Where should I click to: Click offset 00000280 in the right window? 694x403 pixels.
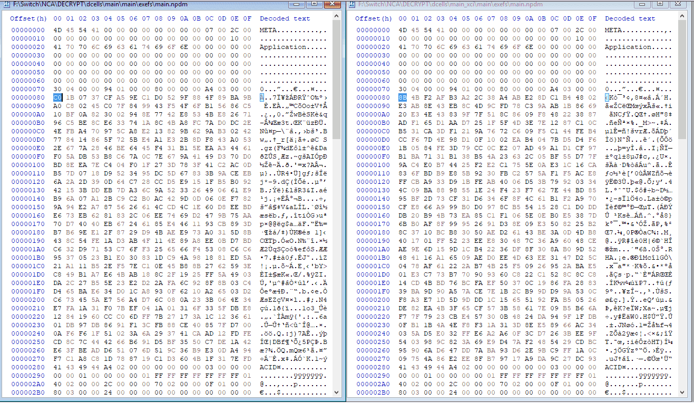(x=373, y=367)
